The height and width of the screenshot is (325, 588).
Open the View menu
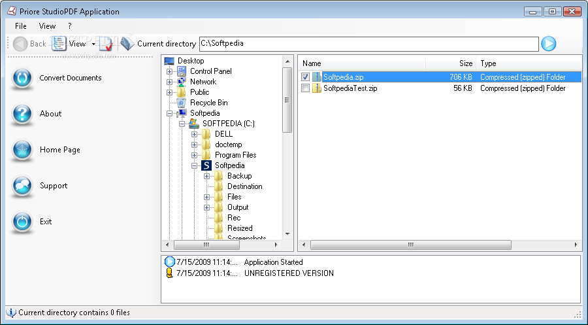pos(47,26)
